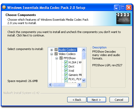Collapse the FFDShow tree node

point(56,58)
